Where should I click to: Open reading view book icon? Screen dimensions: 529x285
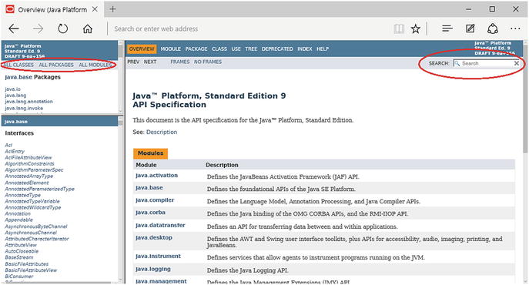(x=399, y=28)
